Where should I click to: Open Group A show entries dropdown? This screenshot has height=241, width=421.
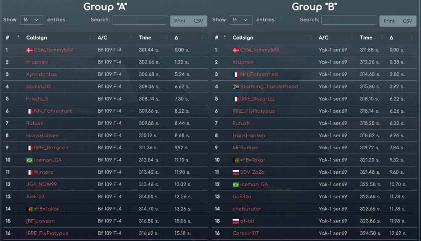(32, 20)
